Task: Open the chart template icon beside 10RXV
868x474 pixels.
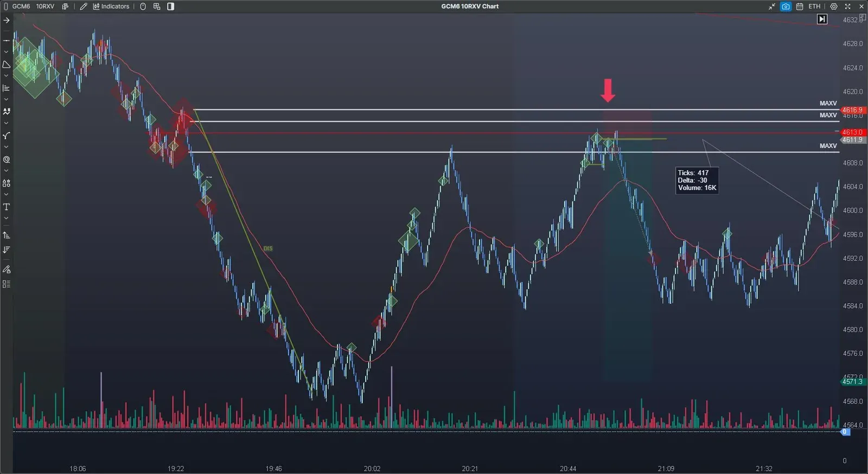Action: [65, 7]
